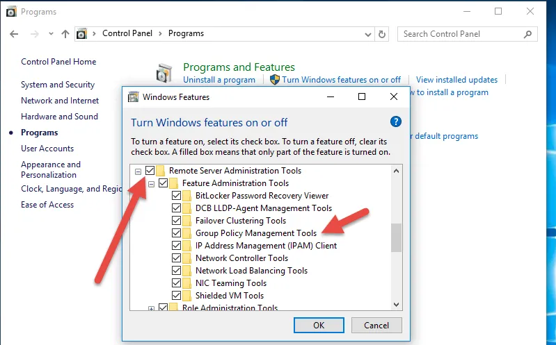Toggle the NIC Teaming Tools checkbox
The image size is (556, 345).
[176, 283]
